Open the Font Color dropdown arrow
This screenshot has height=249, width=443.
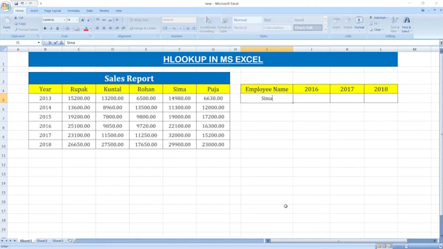(x=91, y=29)
